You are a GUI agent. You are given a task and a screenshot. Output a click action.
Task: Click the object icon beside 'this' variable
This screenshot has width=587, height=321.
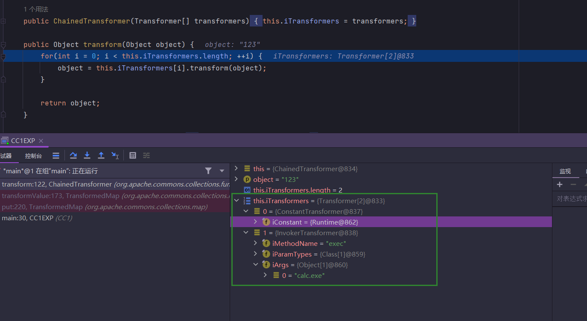click(247, 169)
